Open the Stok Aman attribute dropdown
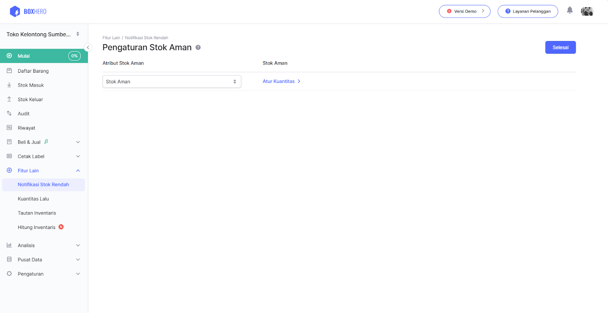Viewport: 608px width, 313px height. tap(172, 81)
